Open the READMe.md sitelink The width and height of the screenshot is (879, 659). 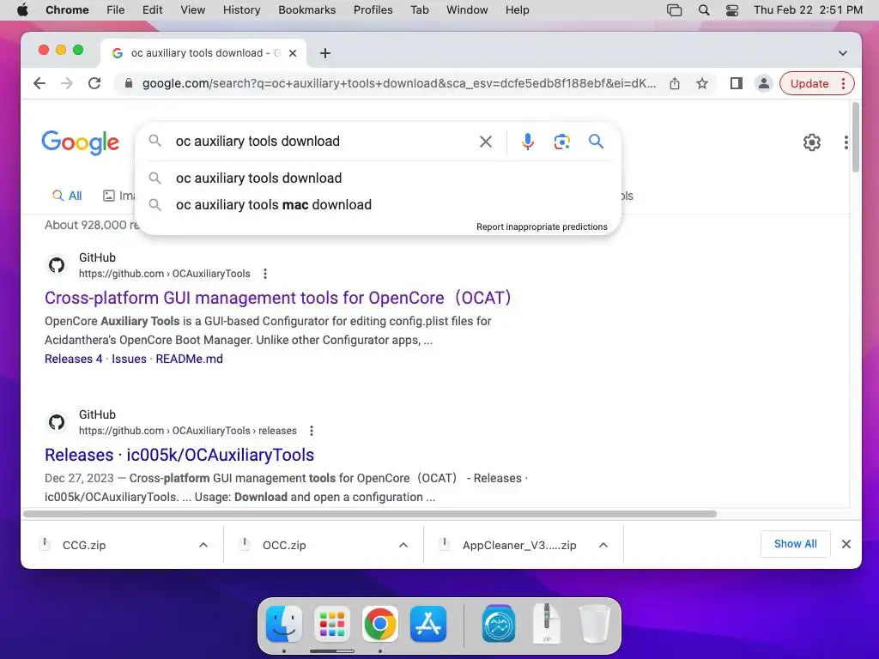(189, 359)
